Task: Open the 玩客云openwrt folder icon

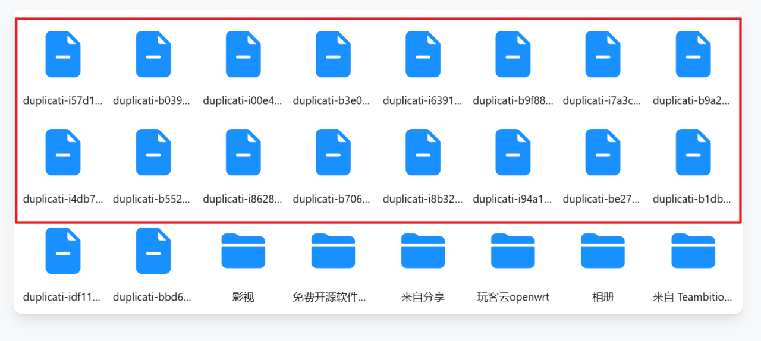Action: pyautogui.click(x=513, y=251)
